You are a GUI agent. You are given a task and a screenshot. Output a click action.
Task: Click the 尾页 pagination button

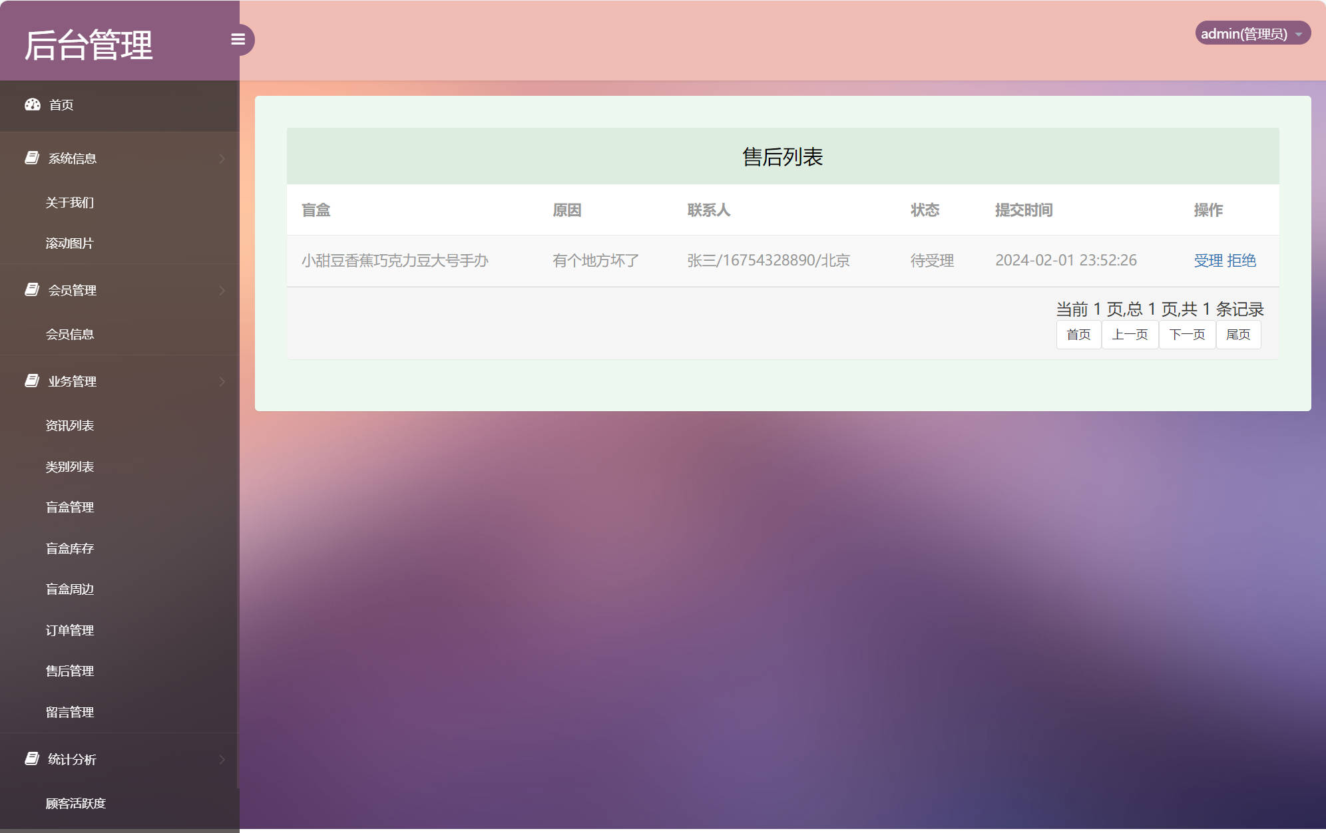pyautogui.click(x=1238, y=335)
